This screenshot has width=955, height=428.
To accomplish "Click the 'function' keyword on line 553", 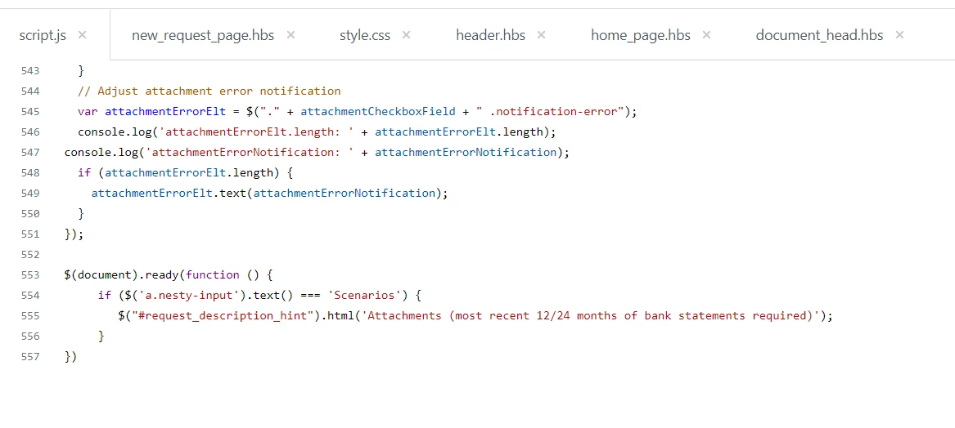I will click(x=213, y=274).
